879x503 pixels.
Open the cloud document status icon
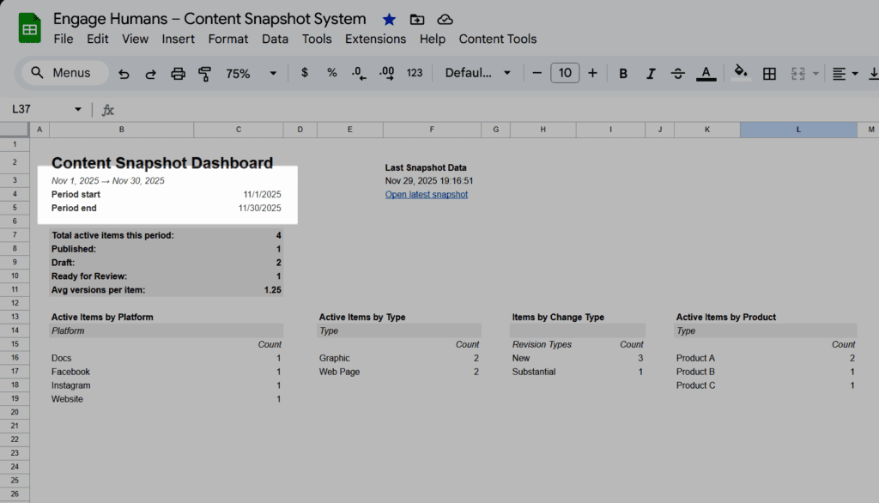[444, 19]
